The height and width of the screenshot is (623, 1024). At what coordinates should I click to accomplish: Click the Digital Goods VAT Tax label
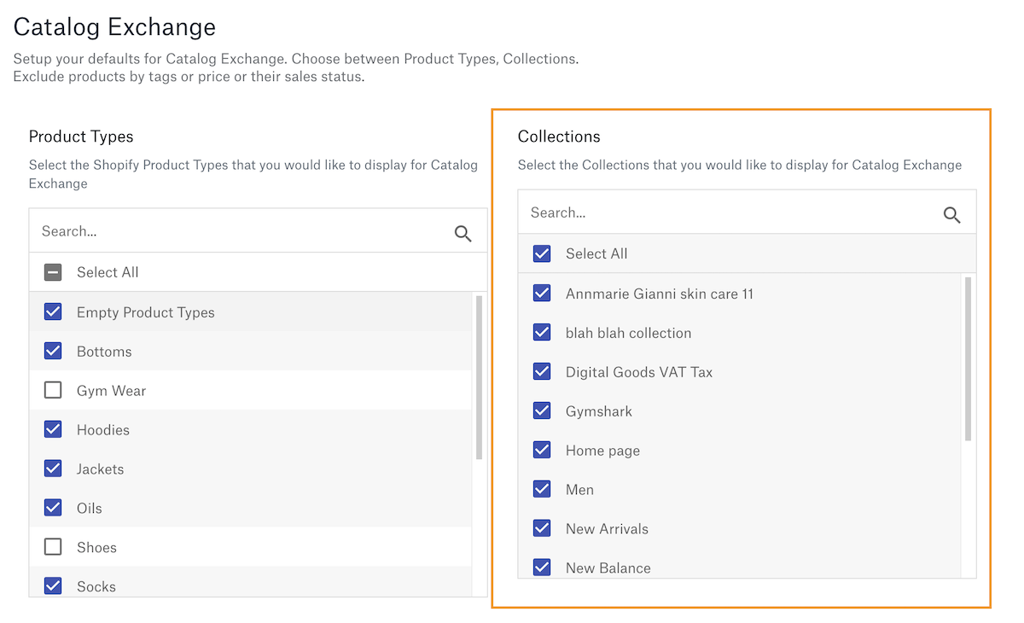click(639, 372)
